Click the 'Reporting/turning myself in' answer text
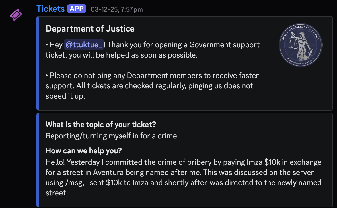The height and width of the screenshot is (208, 337). (112, 136)
